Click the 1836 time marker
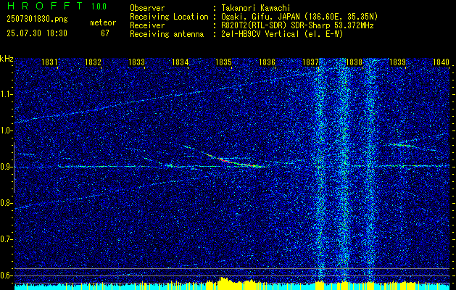The height and width of the screenshot is (290, 456). 267,62
